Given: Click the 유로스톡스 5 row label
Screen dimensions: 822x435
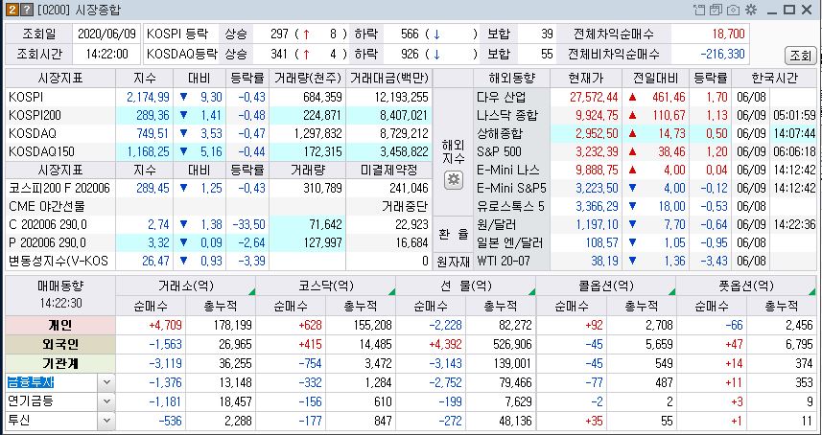Looking at the screenshot, I should click(510, 206).
